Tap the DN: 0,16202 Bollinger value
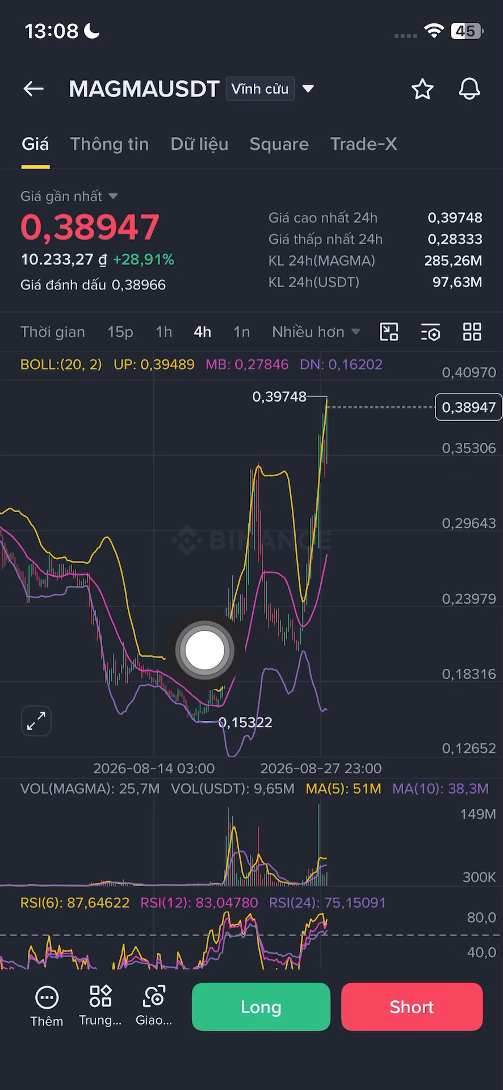This screenshot has width=503, height=1090. 341,364
